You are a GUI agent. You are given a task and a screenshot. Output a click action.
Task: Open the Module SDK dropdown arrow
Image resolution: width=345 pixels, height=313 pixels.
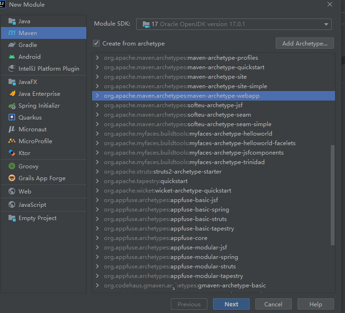pos(326,24)
